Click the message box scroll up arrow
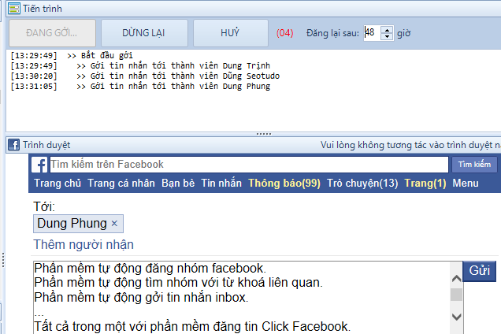This screenshot has width=501, height=334. point(457,278)
